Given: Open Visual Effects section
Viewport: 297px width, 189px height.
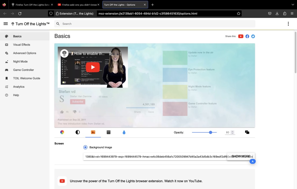Looking at the screenshot, I should [25, 45].
